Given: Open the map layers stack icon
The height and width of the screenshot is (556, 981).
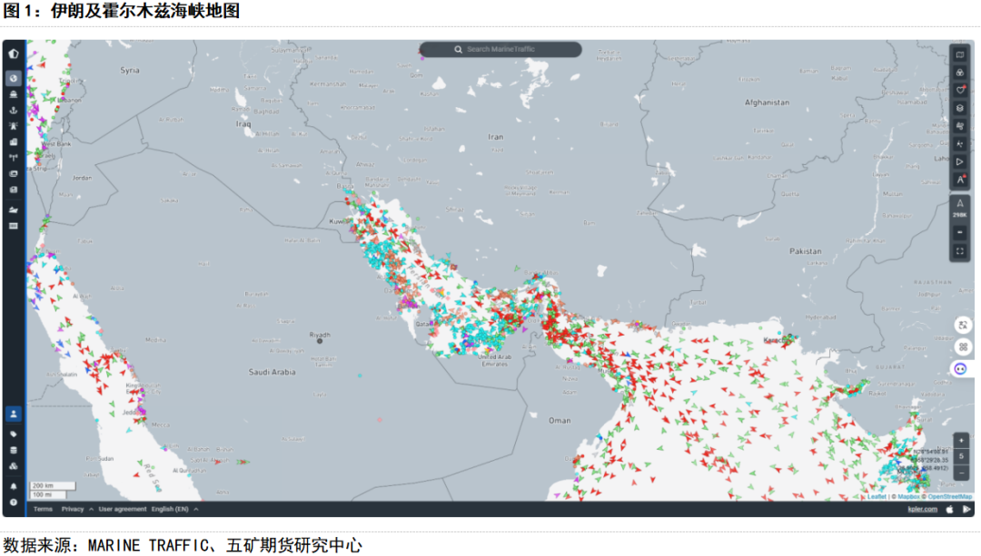Looking at the screenshot, I should 960,108.
